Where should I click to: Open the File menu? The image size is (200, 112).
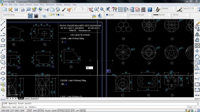tap(6, 5)
